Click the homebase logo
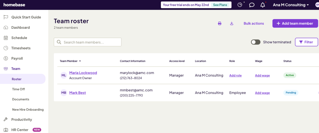 coord(14,5)
